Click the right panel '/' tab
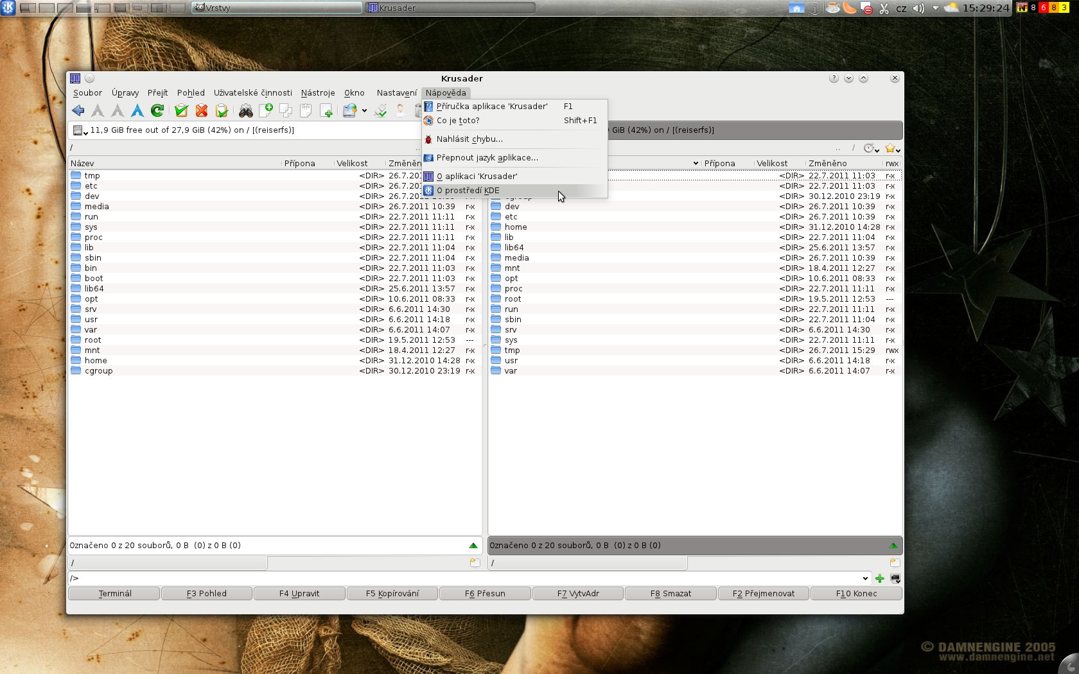 [588, 563]
